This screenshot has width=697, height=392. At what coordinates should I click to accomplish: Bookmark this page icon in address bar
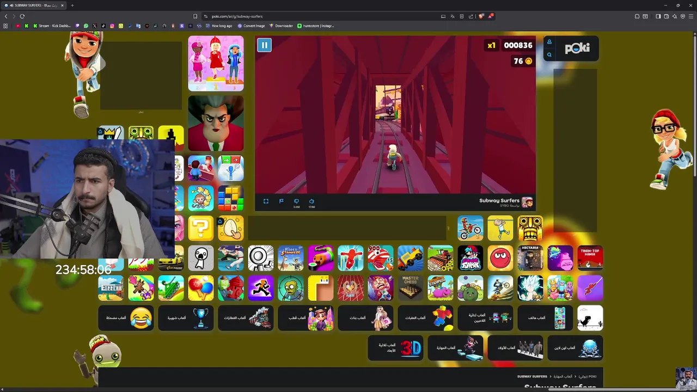coord(195,16)
